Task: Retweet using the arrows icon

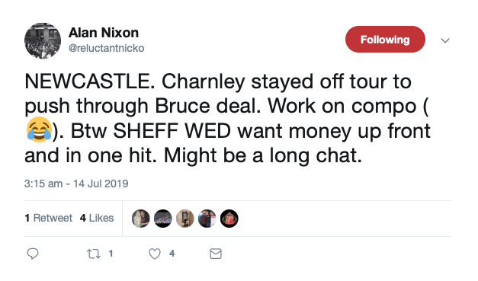Action: click(94, 254)
